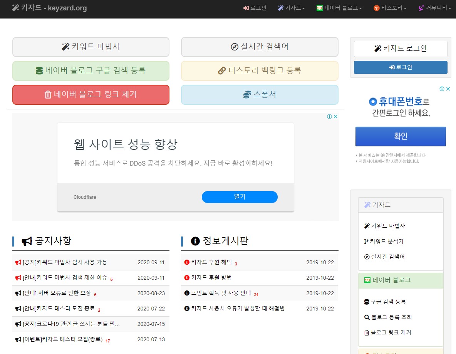Open notice [안내]키워드 마법사 검색 제한 이슈
This screenshot has height=354, width=456.
(x=65, y=277)
